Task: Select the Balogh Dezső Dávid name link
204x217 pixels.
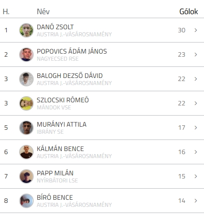Action: click(70, 76)
